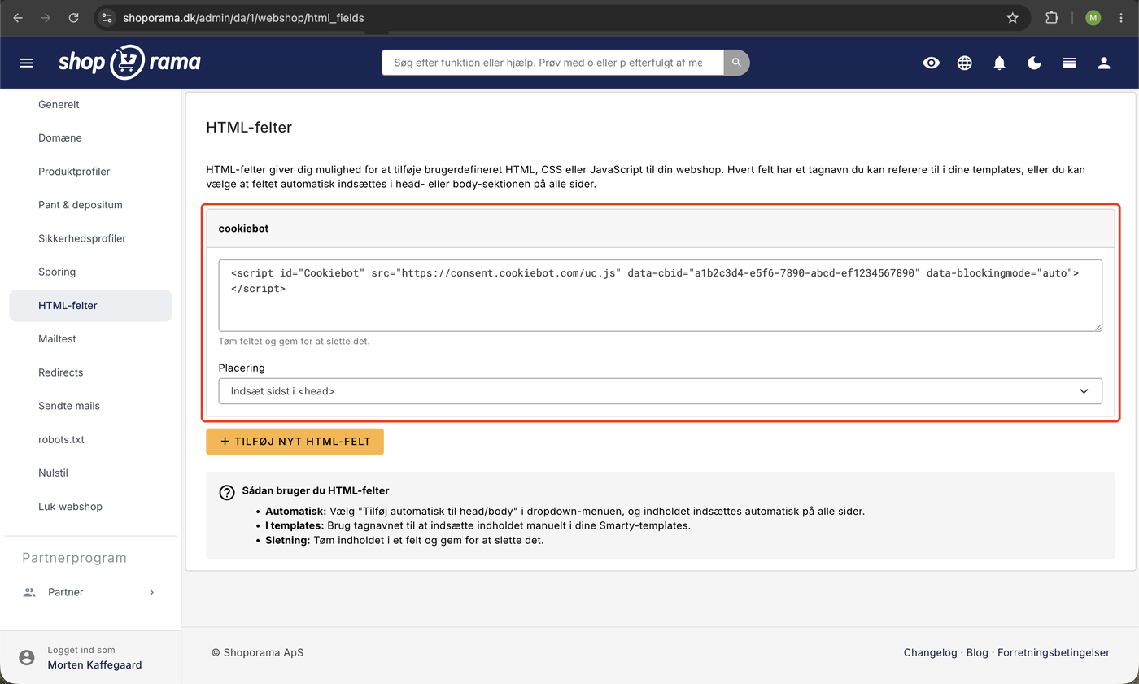Viewport: 1139px width, 684px height.
Task: Open Sikkerhedsprofiler page
Action: [x=82, y=238]
